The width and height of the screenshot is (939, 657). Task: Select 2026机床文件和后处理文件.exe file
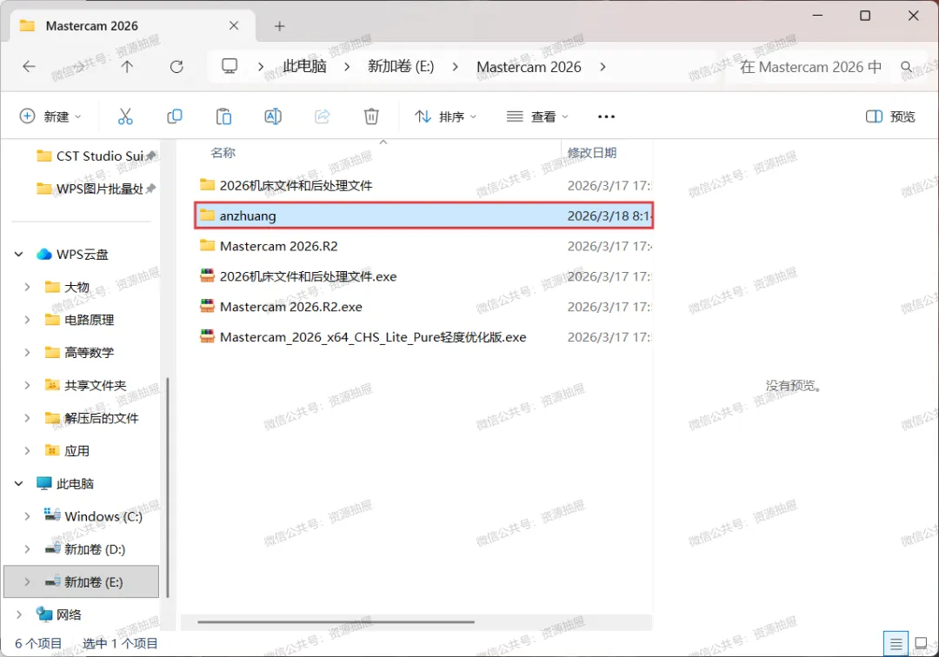coord(424,276)
